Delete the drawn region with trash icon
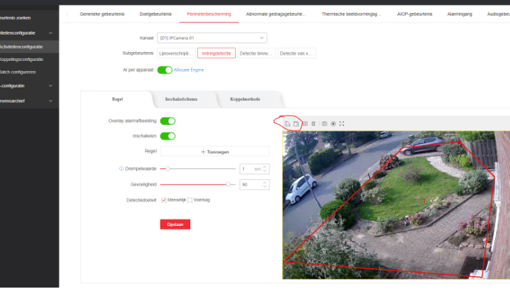Image resolution: width=510 pixels, height=293 pixels. click(313, 124)
